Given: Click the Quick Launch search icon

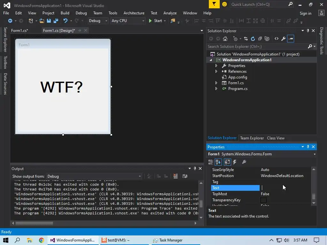Looking at the screenshot, I should point(291,4).
